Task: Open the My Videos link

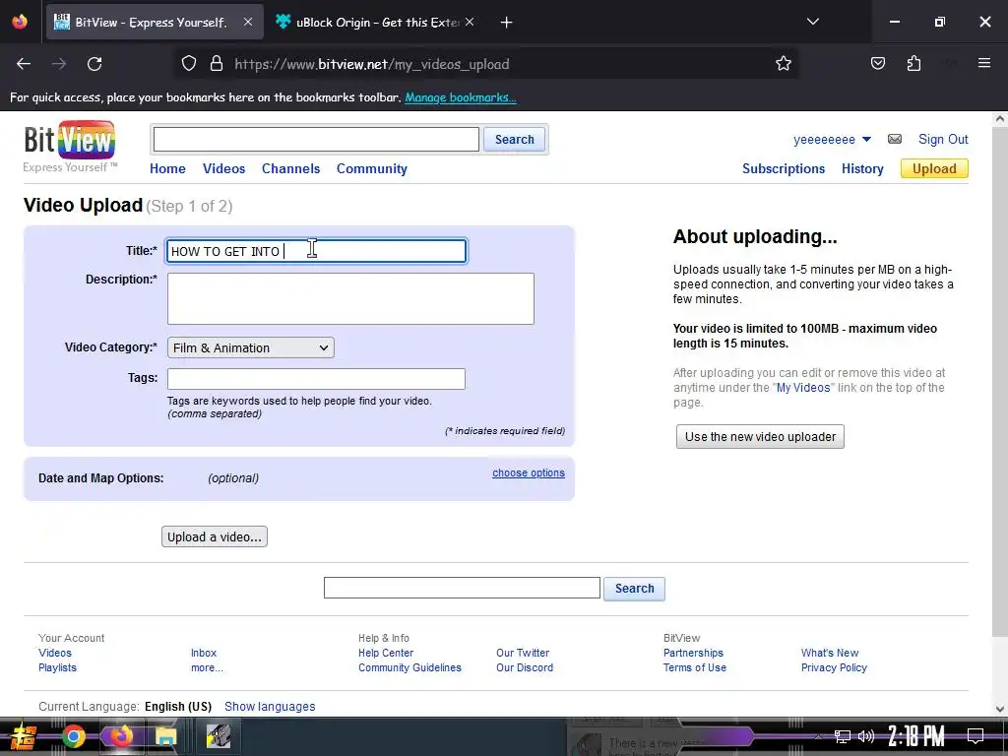Action: coord(803,388)
